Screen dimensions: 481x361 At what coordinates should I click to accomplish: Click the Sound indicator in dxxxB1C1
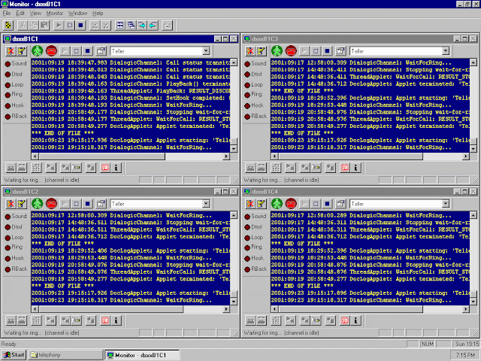click(16, 63)
